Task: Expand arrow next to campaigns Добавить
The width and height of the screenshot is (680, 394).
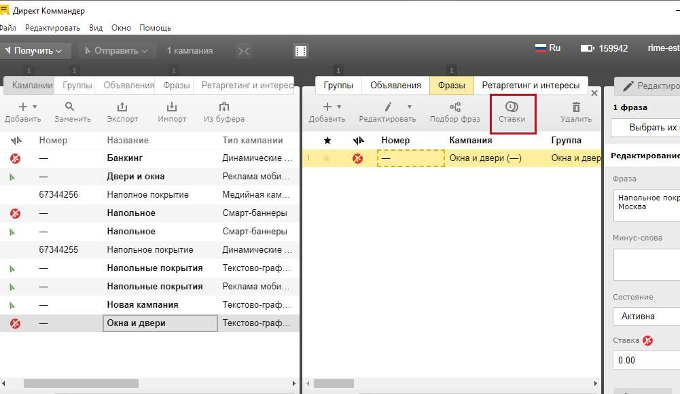Action: 35,107
